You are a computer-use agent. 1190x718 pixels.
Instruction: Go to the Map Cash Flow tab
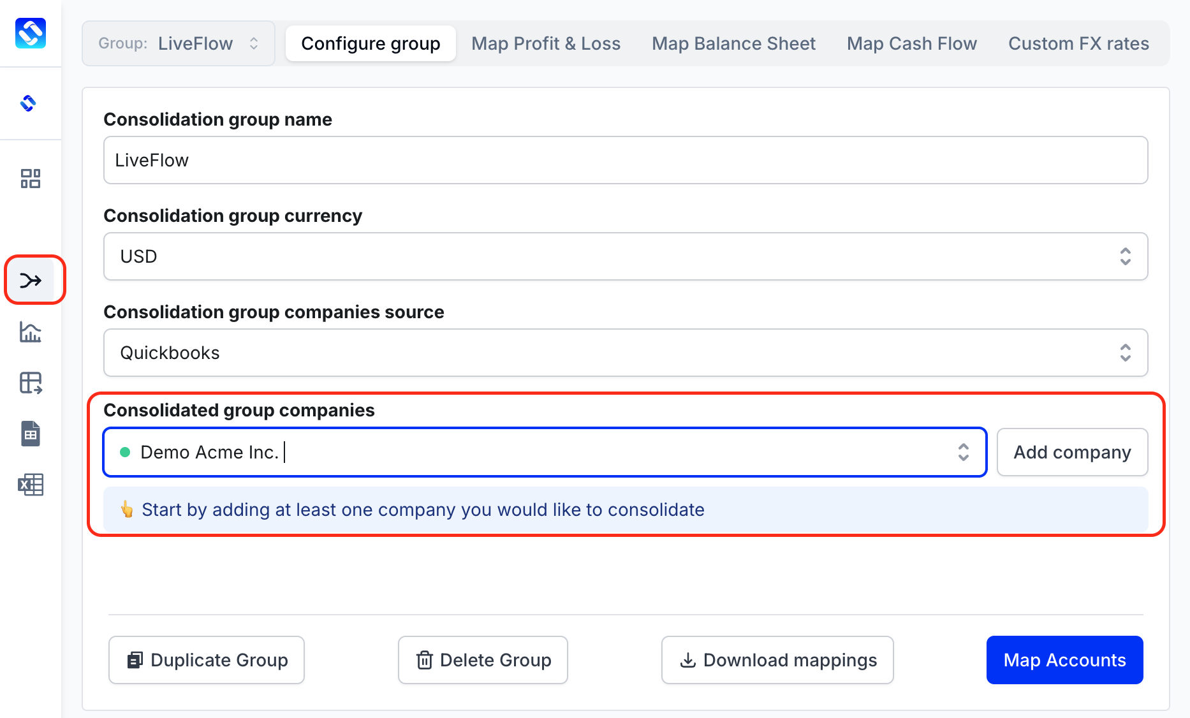tap(912, 43)
